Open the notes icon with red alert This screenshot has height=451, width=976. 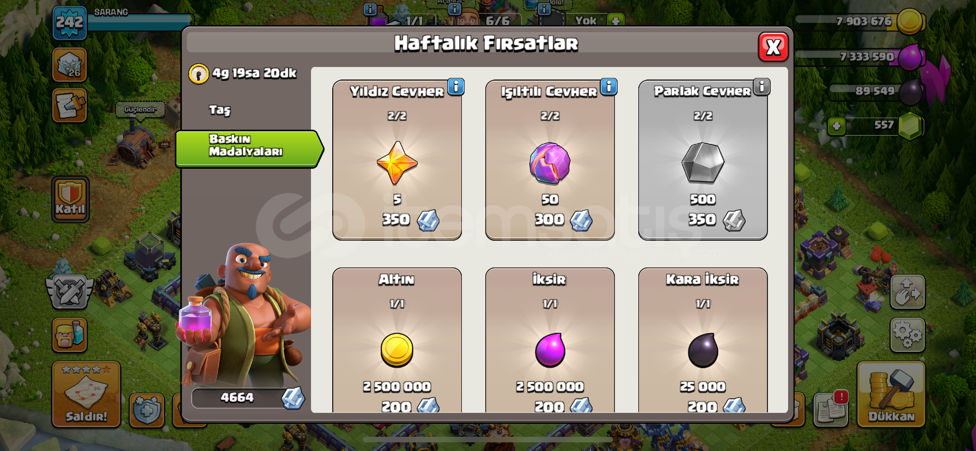pos(831,409)
